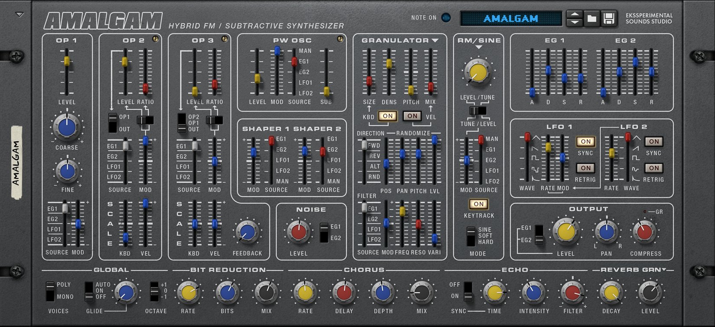Save patch with the floppy disk icon
715x327 pixels.
(x=609, y=19)
